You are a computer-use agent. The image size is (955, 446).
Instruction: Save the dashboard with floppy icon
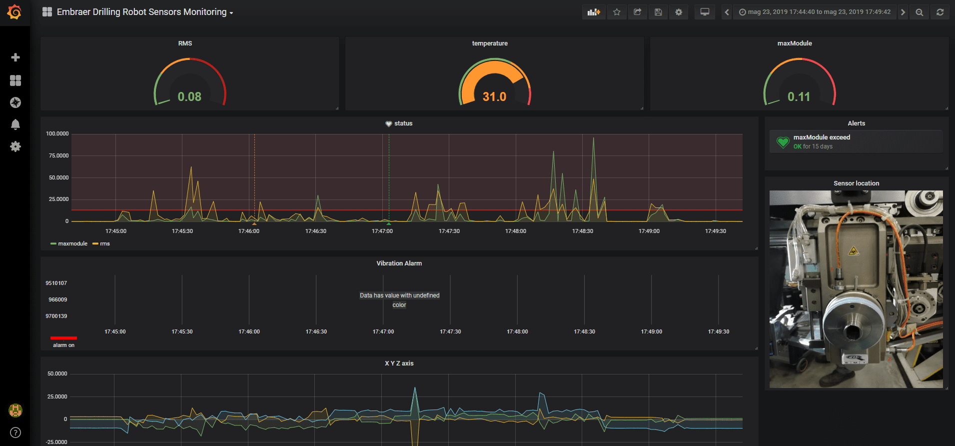coord(658,12)
